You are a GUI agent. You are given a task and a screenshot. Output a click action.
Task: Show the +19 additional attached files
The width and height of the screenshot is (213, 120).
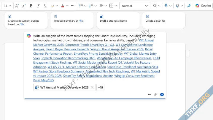click(100, 88)
